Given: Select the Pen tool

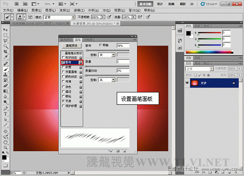Looking at the screenshot, I should click(x=5, y=108).
